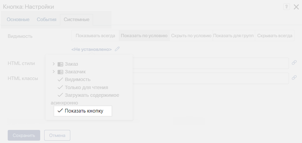Click the Заказчик folder icon
Image resolution: width=302 pixels, height=143 pixels.
60,72
